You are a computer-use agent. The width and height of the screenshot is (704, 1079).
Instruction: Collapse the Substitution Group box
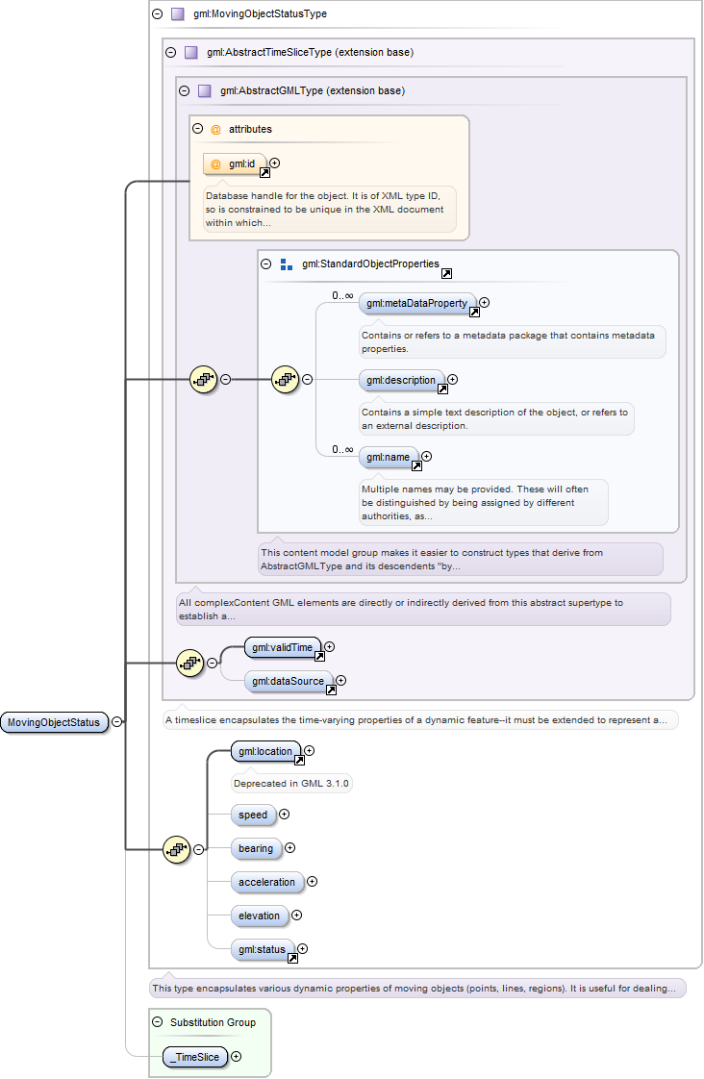point(157,1022)
